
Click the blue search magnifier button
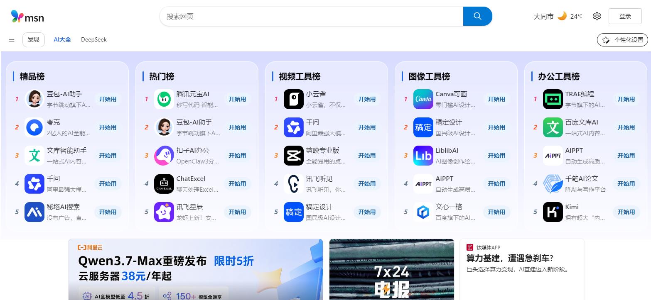478,16
